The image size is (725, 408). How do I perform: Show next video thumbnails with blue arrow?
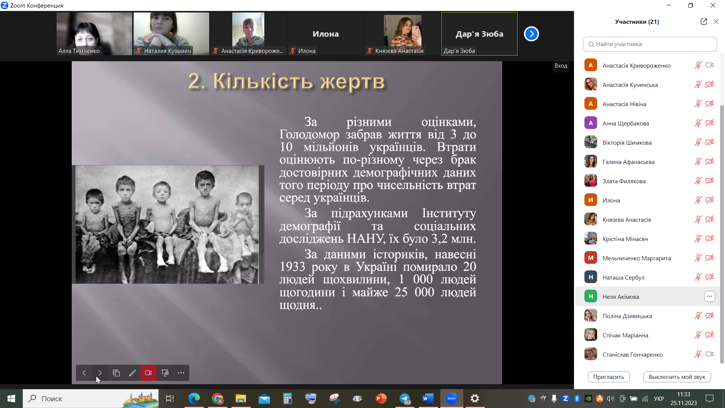531,34
